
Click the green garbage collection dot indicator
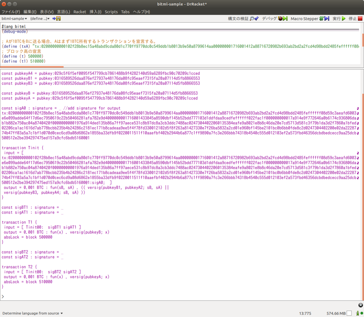pyautogui.click(x=362, y=313)
